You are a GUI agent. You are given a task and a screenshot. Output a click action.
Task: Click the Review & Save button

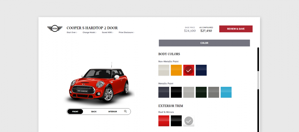(236, 29)
